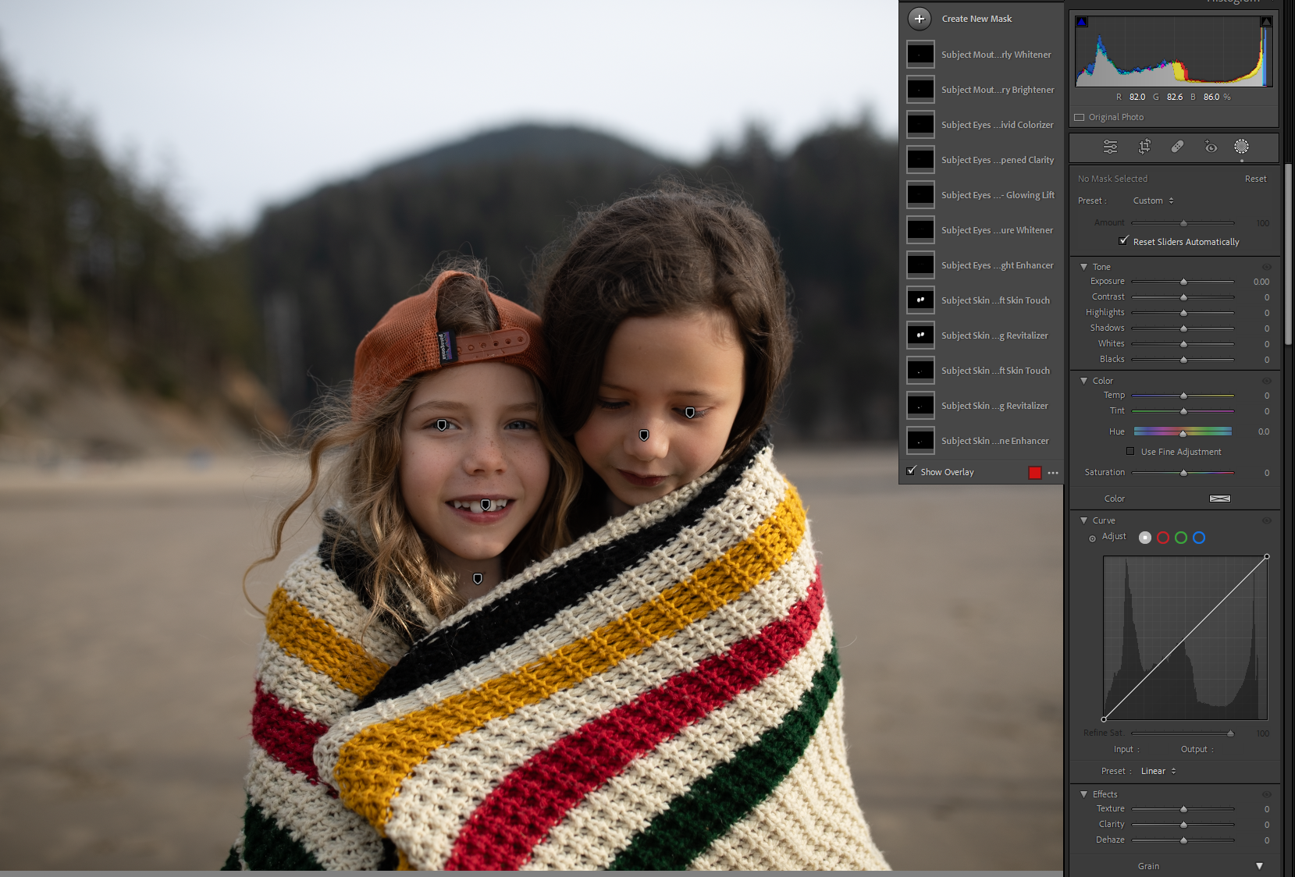
Task: Click the Curve target adjustment tool
Action: coord(1092,538)
